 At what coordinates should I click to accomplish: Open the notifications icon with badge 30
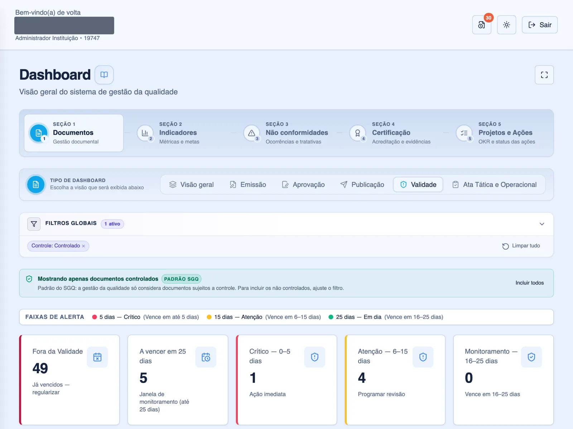tap(481, 25)
